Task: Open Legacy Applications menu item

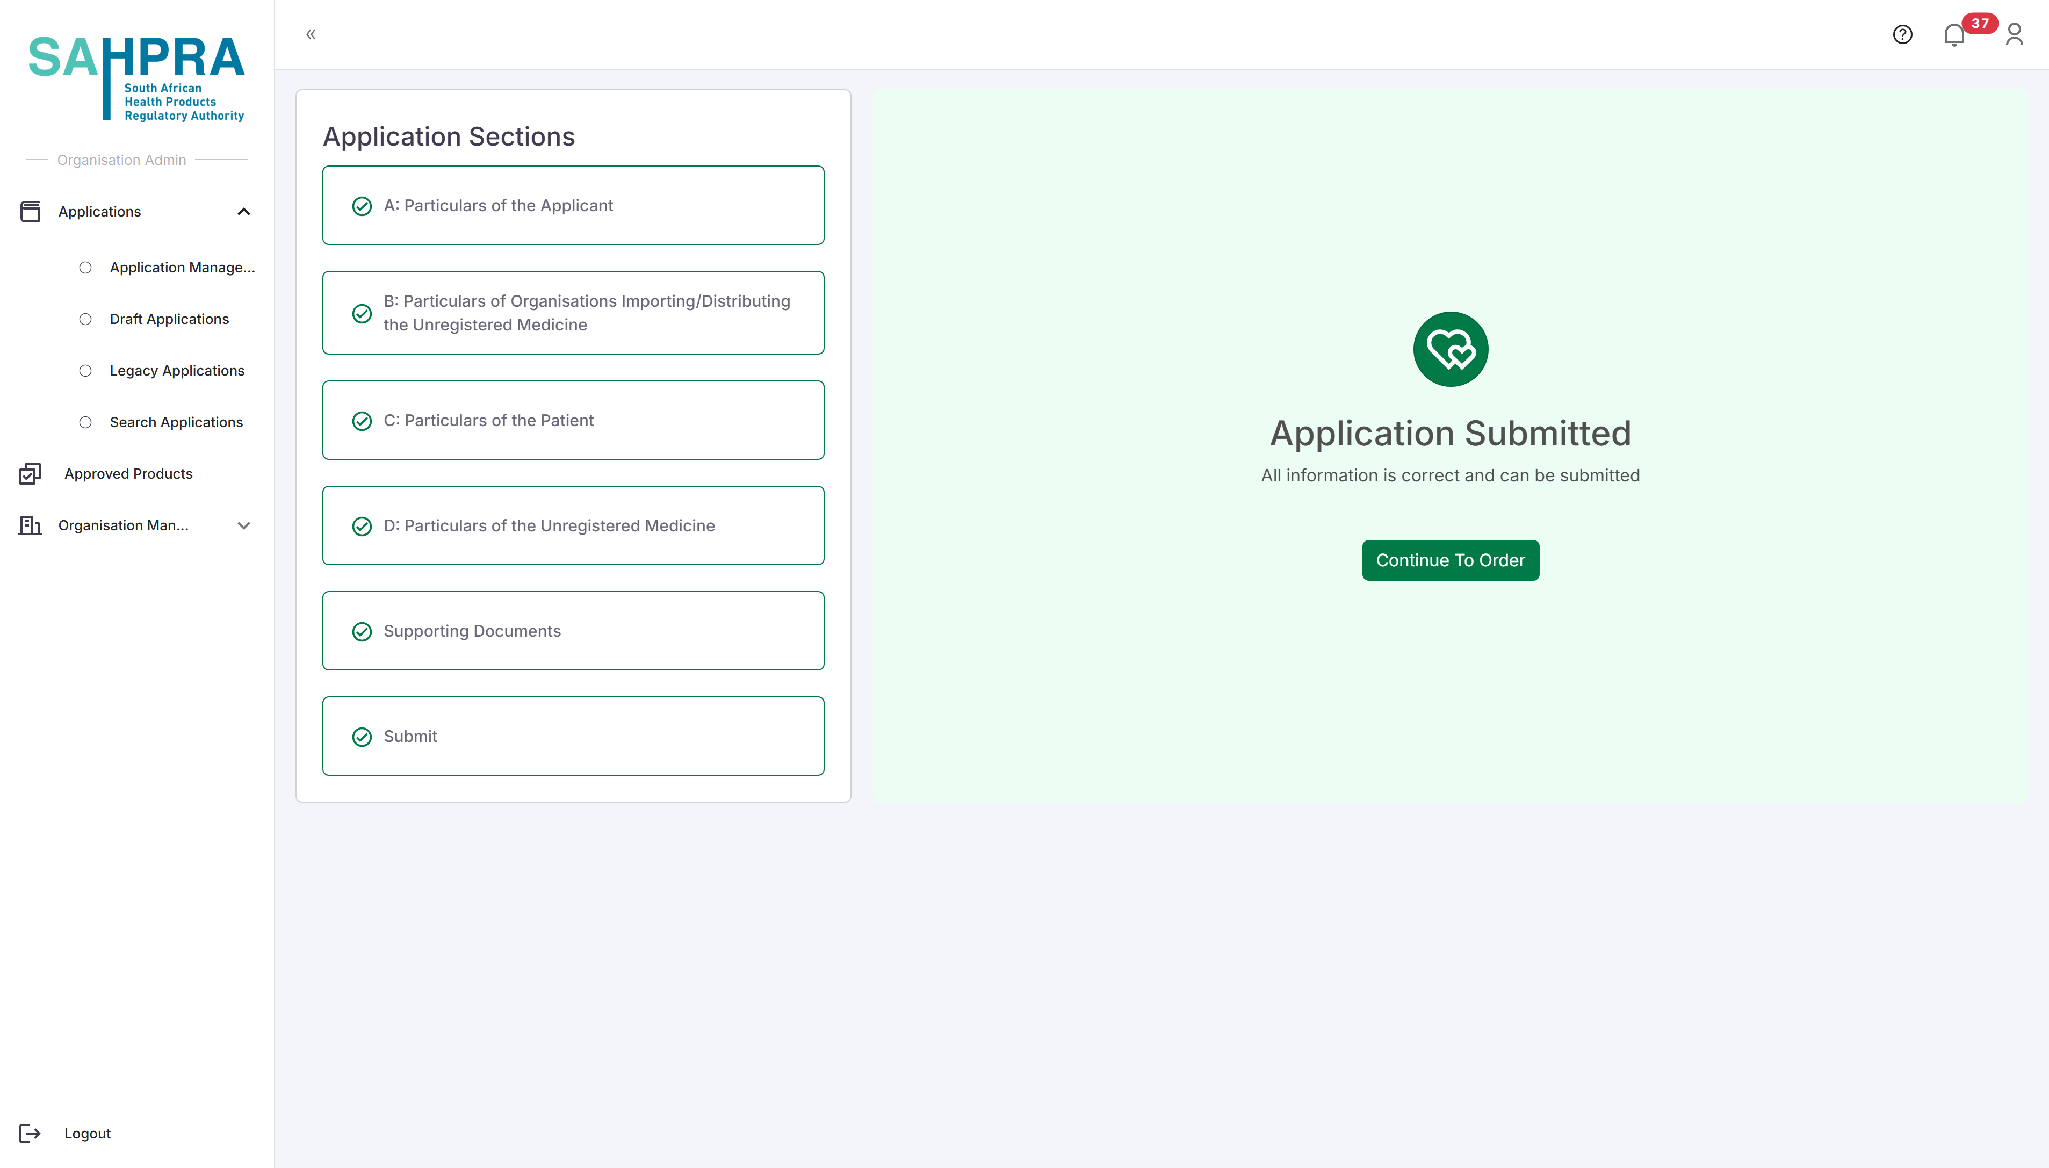Action: click(x=177, y=371)
